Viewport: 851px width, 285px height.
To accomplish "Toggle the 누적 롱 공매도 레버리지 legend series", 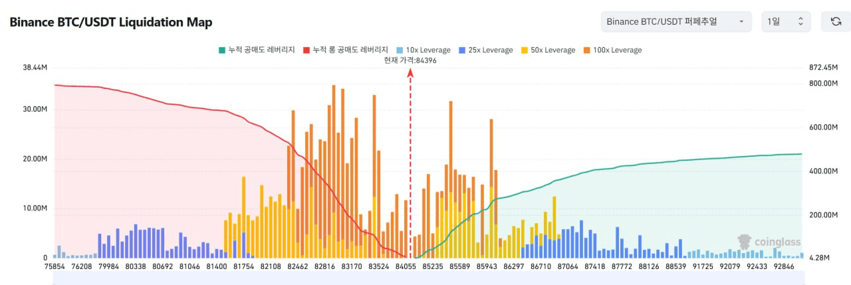I will pos(345,50).
